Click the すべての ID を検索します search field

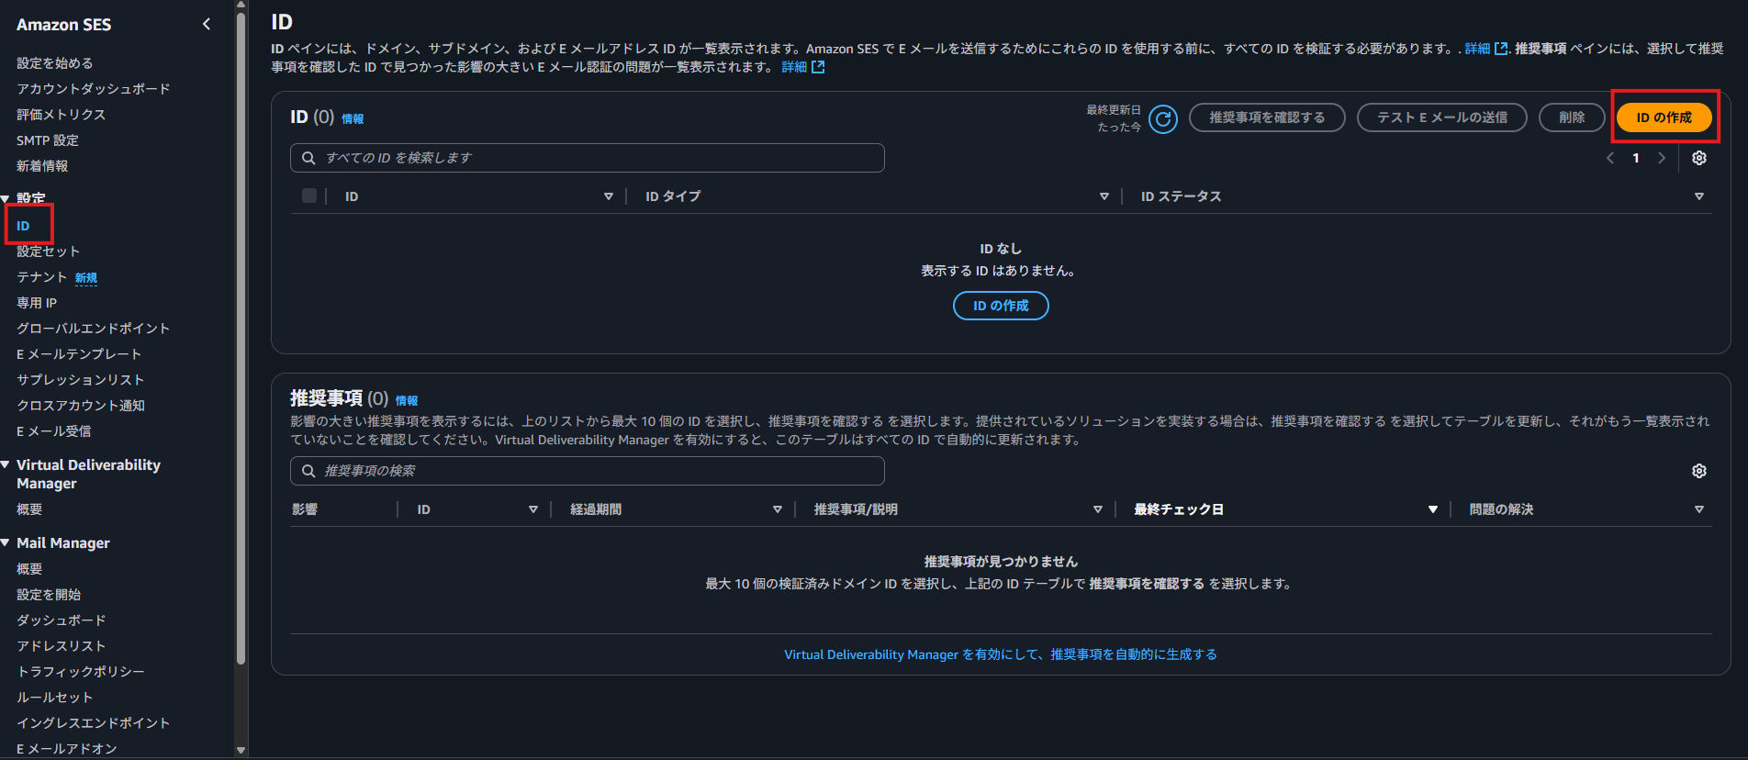click(x=588, y=158)
